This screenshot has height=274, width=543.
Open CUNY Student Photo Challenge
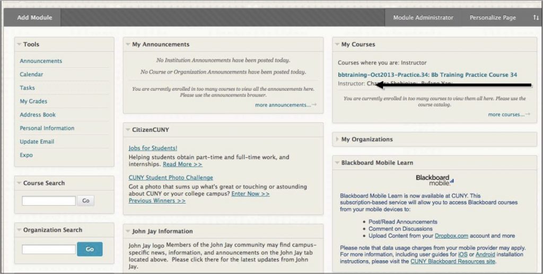(171, 178)
